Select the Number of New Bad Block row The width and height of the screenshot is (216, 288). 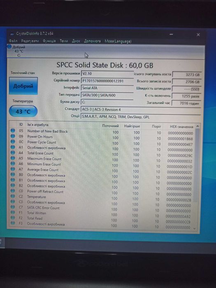(x=102, y=132)
